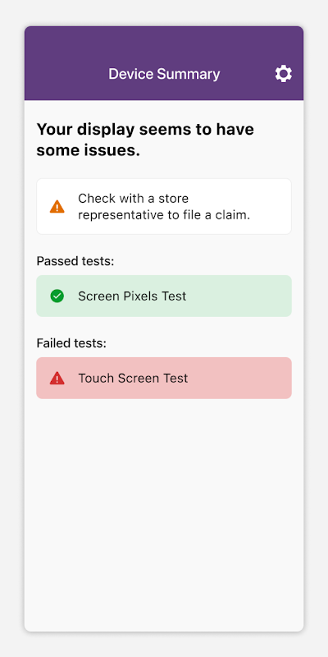Click the red alert triangle beside Touch Screen Test
This screenshot has height=657, width=328.
point(57,378)
